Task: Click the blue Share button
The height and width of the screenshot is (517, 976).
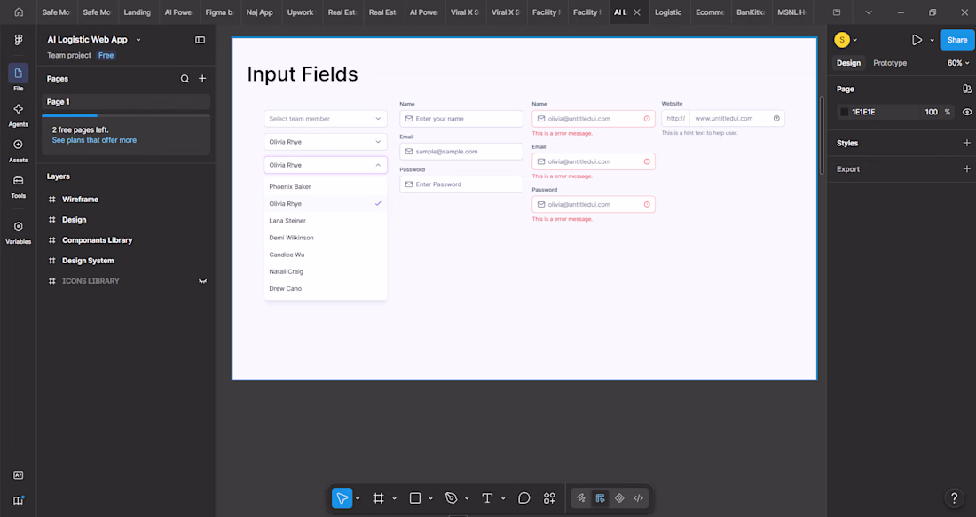Action: tap(956, 40)
